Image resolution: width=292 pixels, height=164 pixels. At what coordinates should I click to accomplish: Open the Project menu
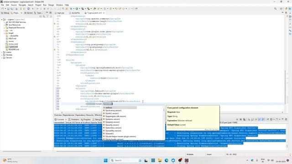tap(38, 5)
